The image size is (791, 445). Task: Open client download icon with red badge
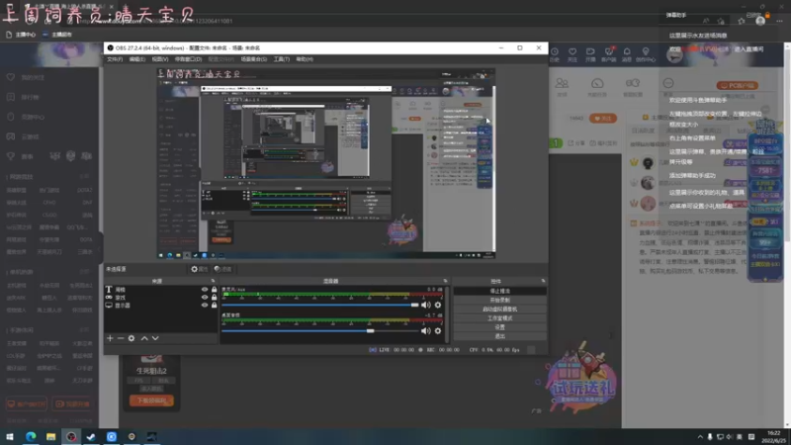608,54
